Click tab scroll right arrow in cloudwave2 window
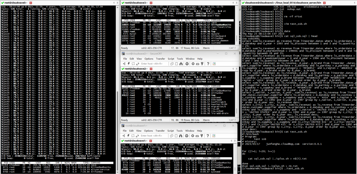The width and height of the screenshot is (357, 174). (x=237, y=69)
